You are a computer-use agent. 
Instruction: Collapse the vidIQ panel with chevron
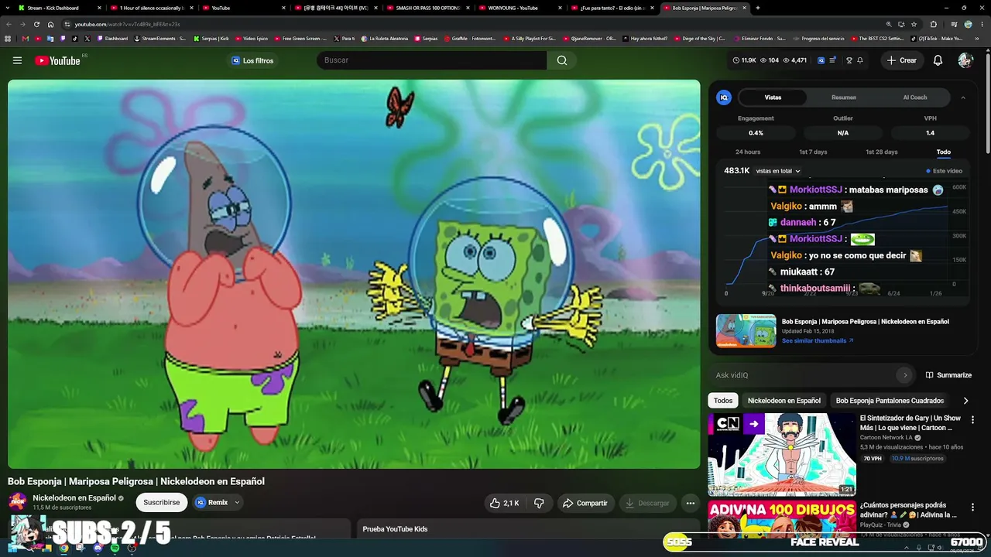pyautogui.click(x=963, y=97)
